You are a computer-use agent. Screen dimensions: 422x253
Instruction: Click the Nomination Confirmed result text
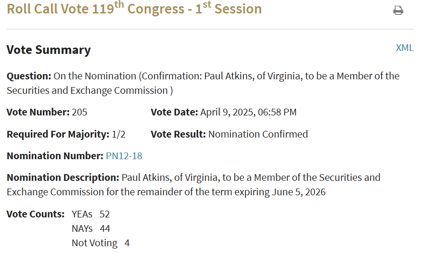[x=258, y=134]
